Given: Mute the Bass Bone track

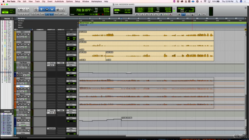Looking at the screenshot, I should [x=28, y=105].
